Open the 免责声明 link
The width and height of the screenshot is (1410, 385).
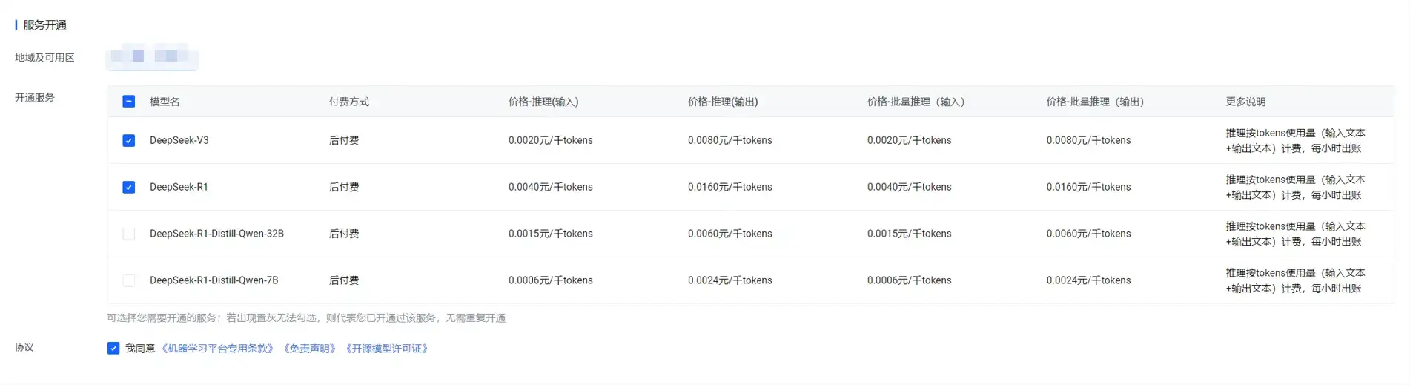[x=310, y=349]
